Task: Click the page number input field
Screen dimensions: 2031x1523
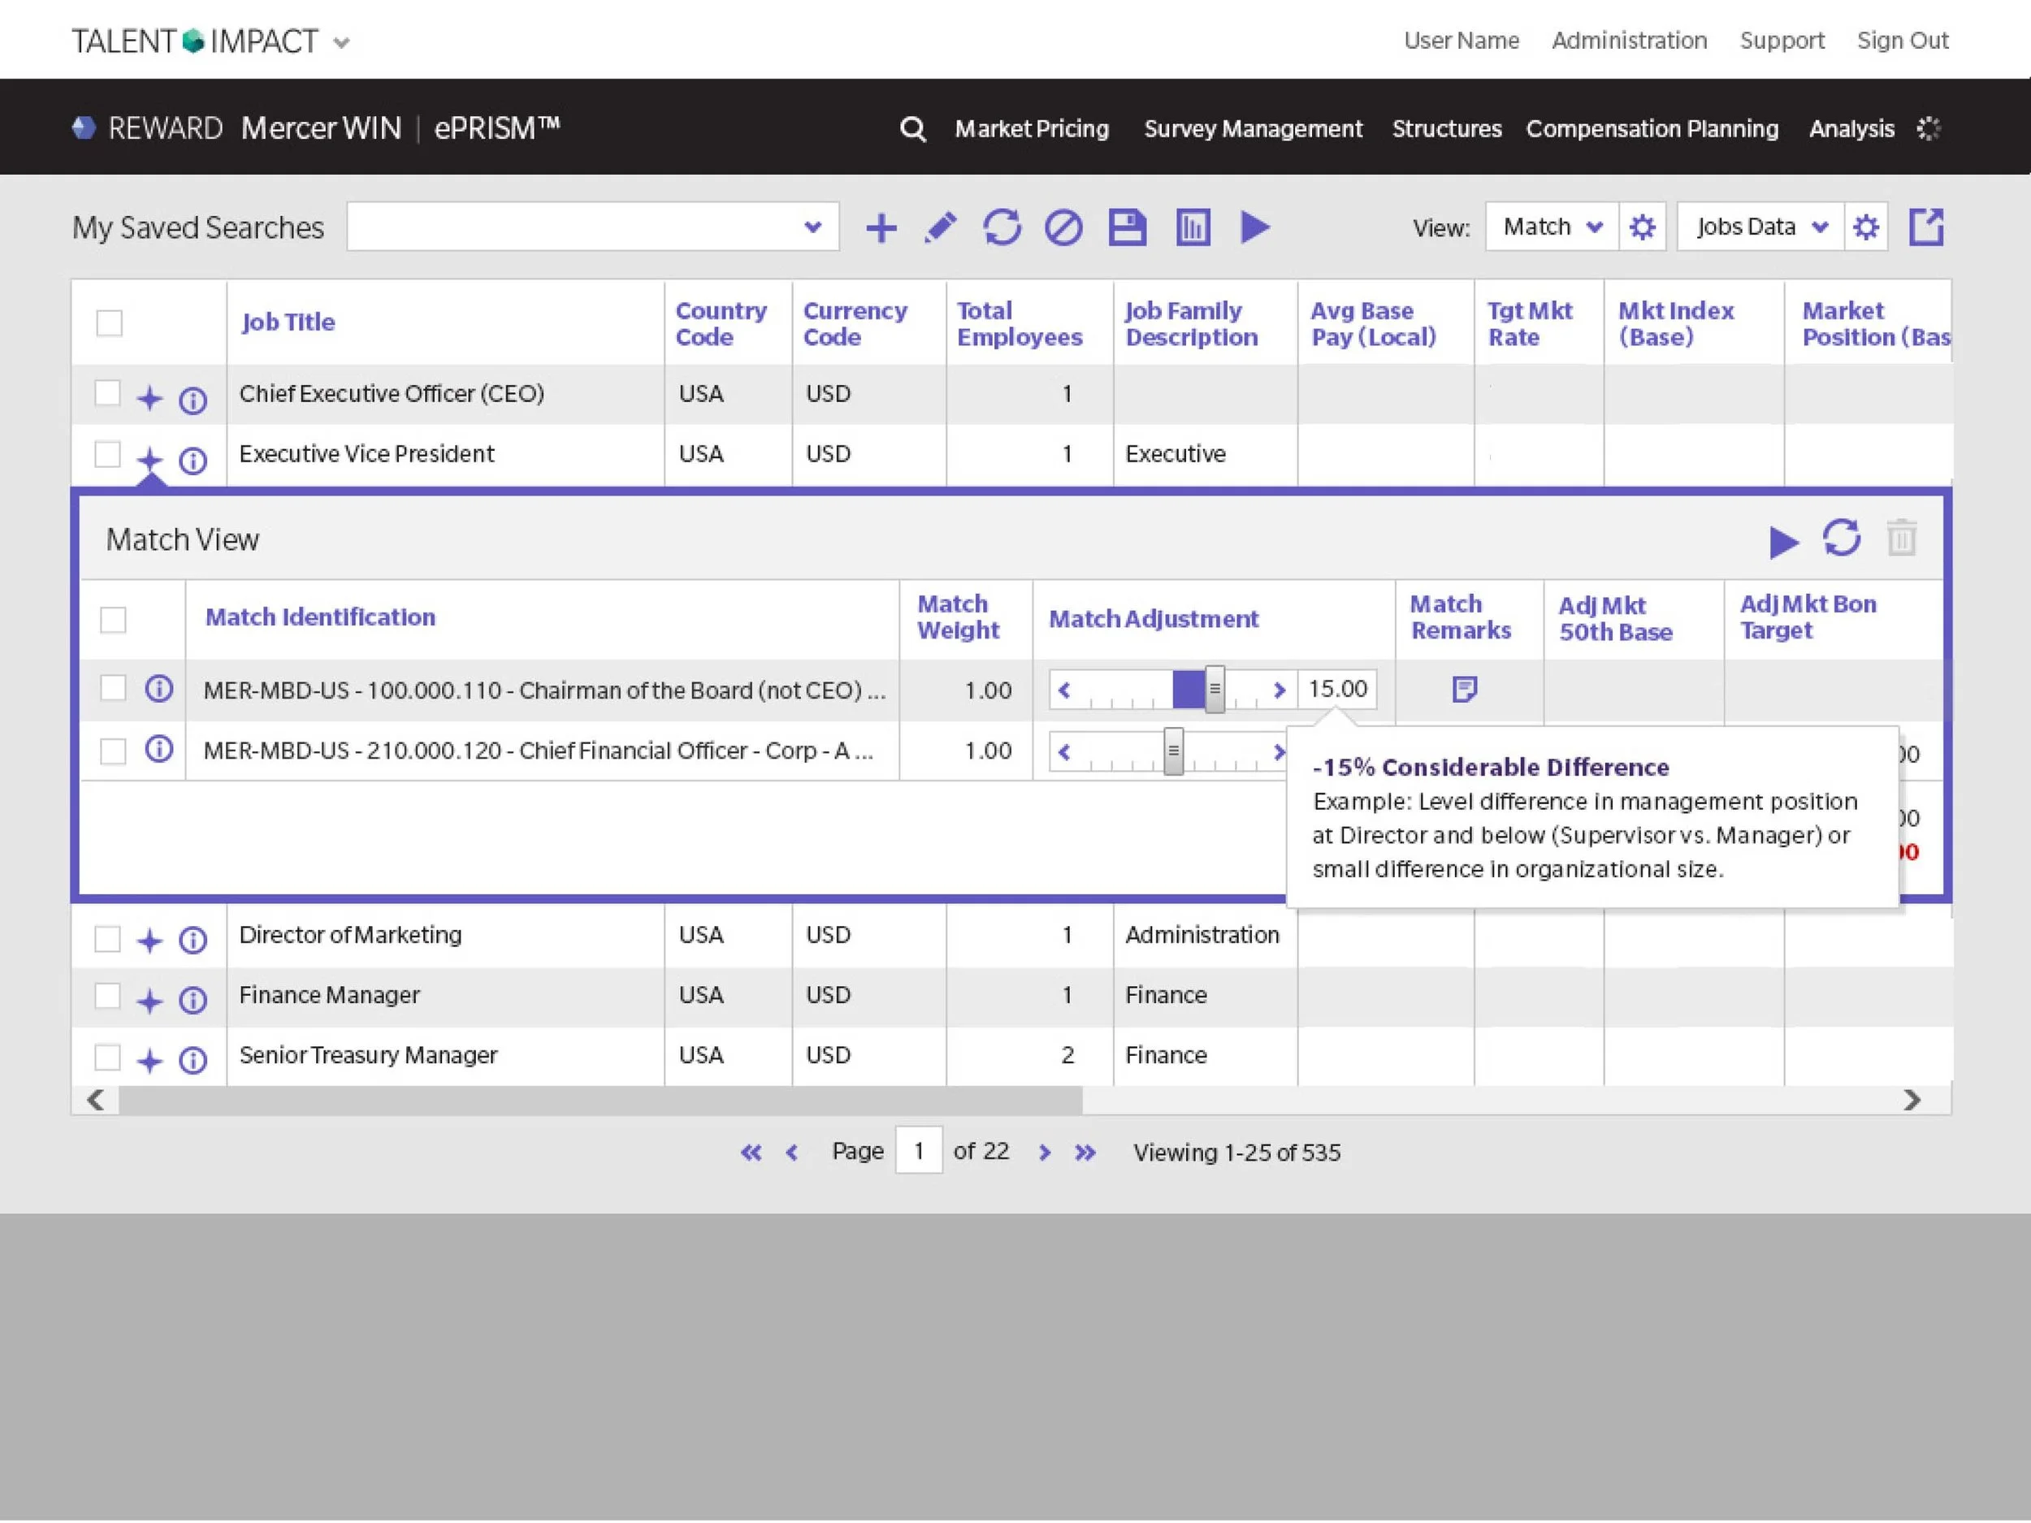Action: [918, 1150]
